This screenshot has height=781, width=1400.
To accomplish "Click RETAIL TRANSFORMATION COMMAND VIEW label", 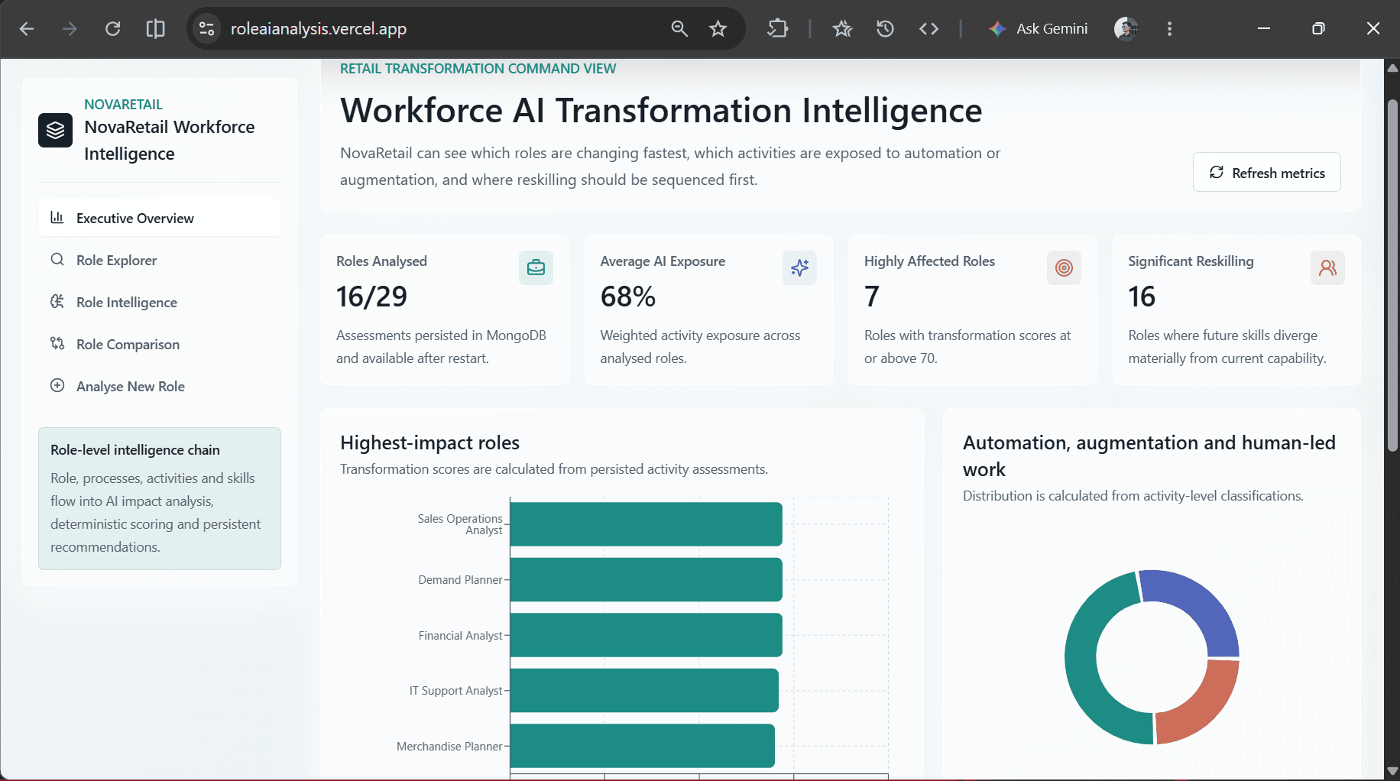I will (x=478, y=69).
